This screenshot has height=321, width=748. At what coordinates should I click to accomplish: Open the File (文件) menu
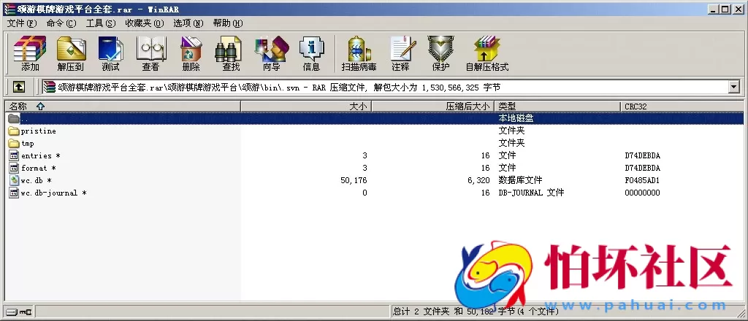pos(21,23)
